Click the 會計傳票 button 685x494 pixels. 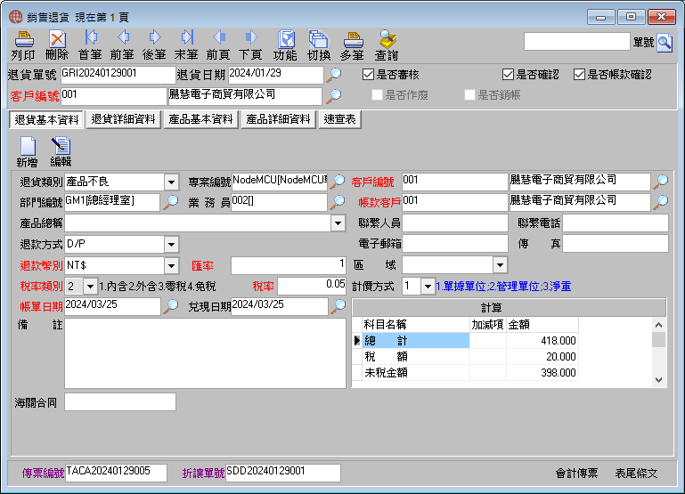(576, 473)
